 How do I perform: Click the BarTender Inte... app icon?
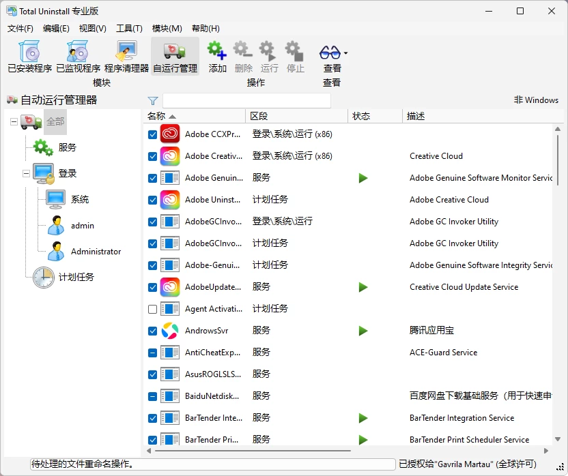pos(170,418)
